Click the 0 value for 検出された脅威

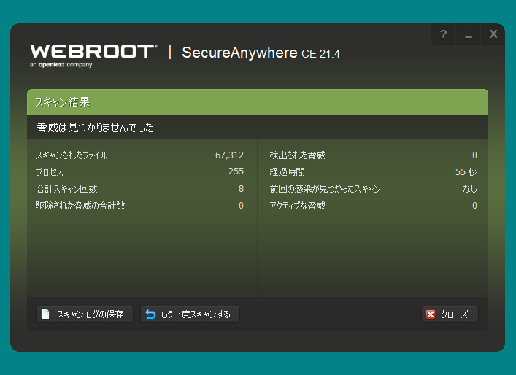pos(474,155)
